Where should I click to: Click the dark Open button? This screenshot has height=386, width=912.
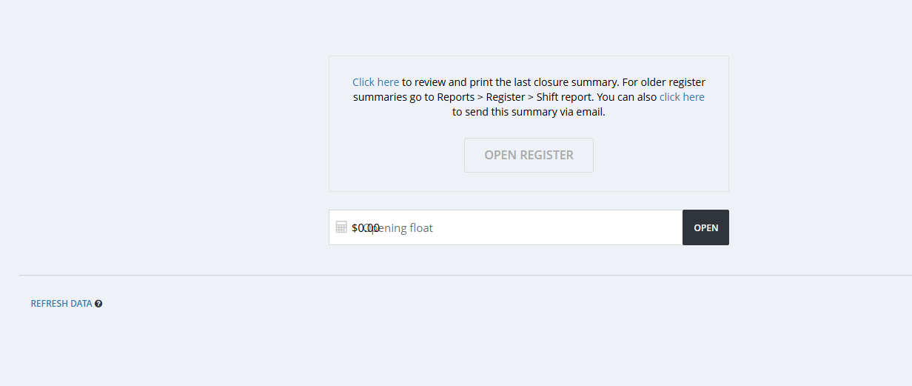705,227
